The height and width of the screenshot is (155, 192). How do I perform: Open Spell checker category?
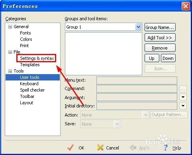pos(32,90)
